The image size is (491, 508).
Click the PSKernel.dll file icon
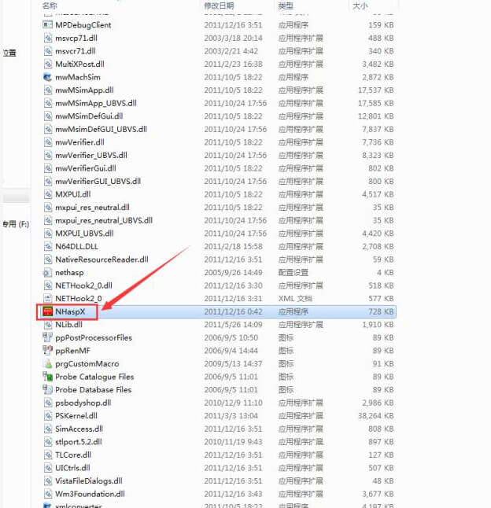[x=48, y=416]
